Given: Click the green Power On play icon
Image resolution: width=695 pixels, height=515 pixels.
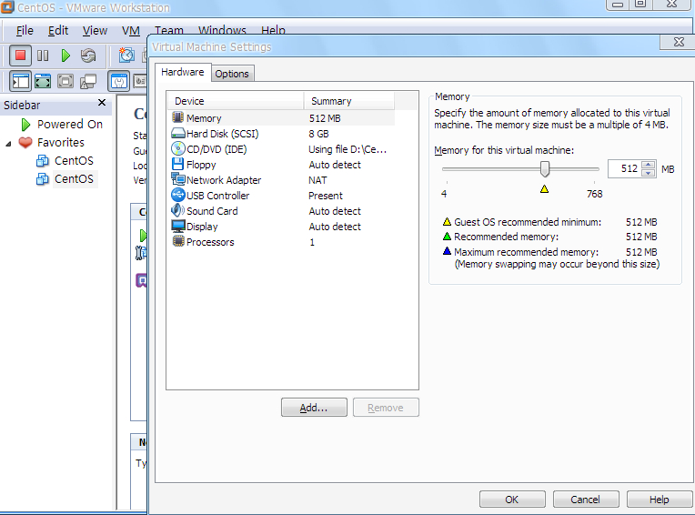Looking at the screenshot, I should coord(65,56).
